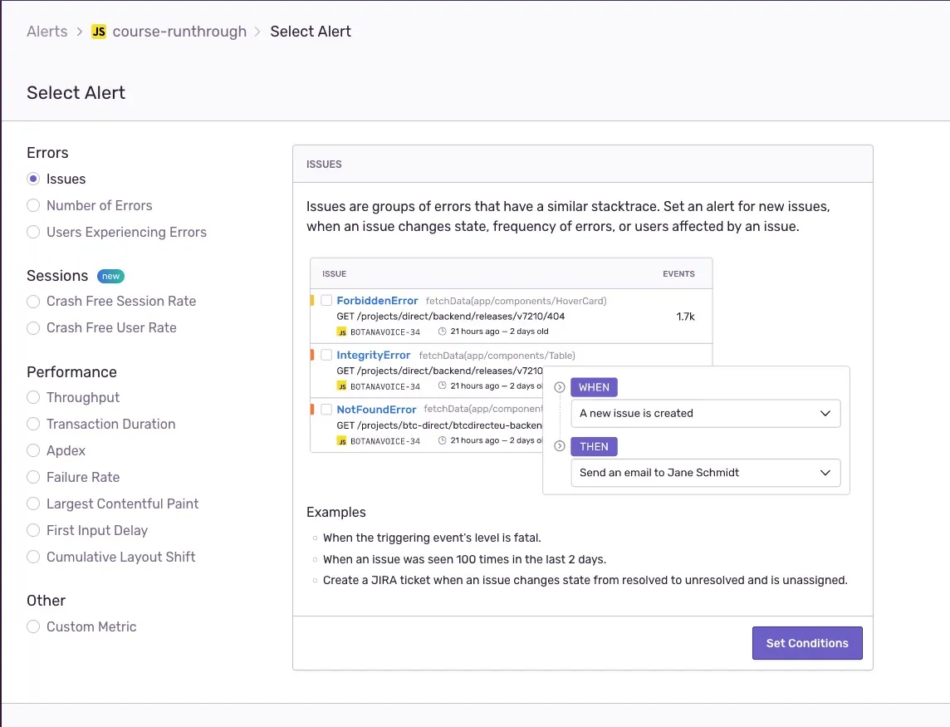
Task: Click the JS badge next to BOTANAVOICE-34 under ForbiddenError
Action: point(342,332)
